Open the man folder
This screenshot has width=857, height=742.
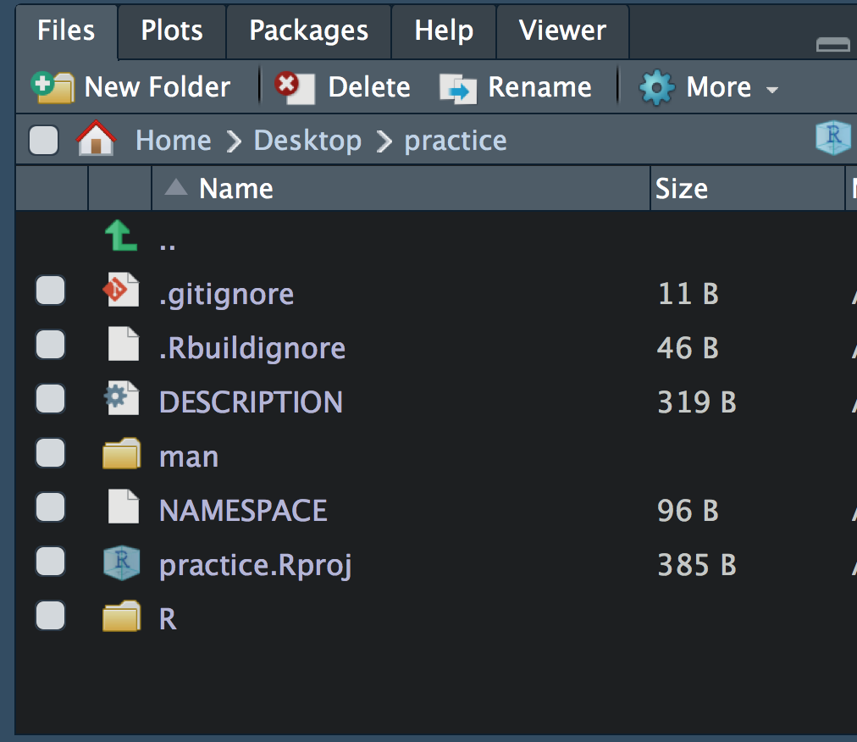point(189,457)
